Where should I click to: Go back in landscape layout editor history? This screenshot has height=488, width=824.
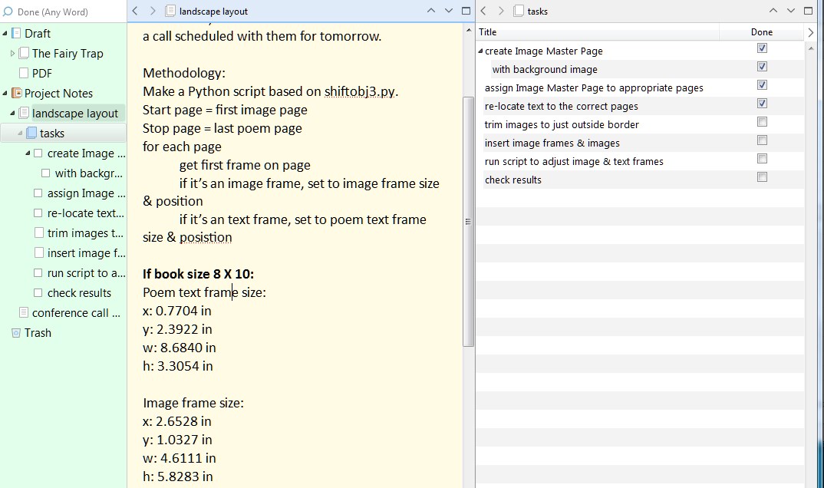135,11
